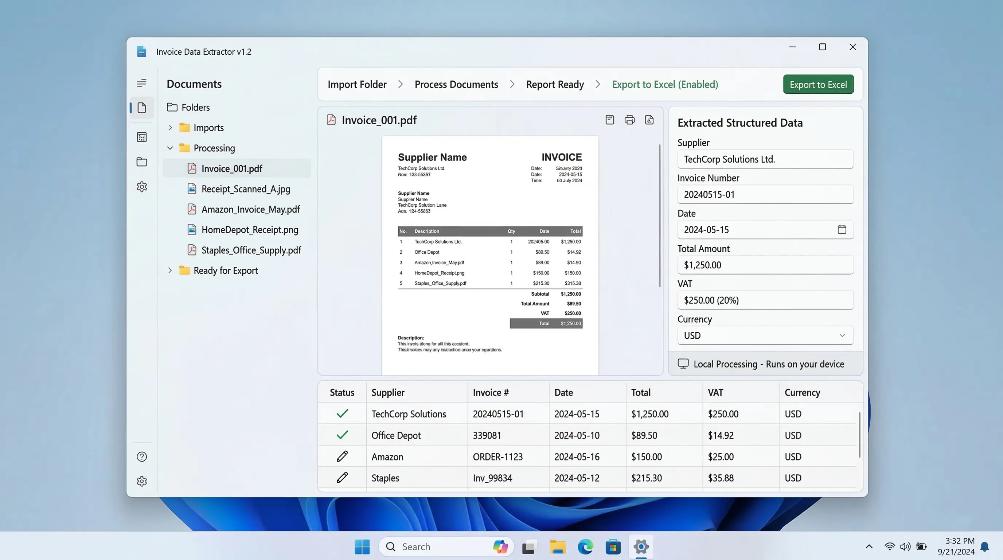Viewport: 1003px width, 560px height.
Task: Click the Invoice Number input field
Action: pos(765,194)
